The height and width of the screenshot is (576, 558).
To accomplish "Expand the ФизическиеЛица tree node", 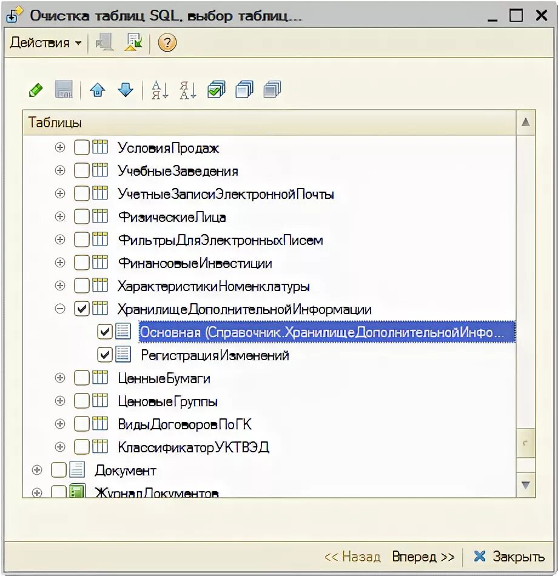I will (x=60, y=216).
